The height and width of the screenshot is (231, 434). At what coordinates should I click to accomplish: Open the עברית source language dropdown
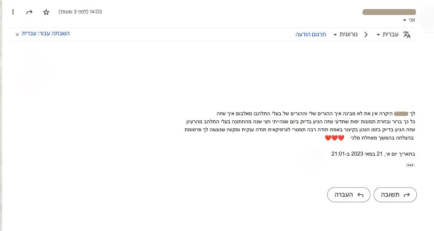387,35
